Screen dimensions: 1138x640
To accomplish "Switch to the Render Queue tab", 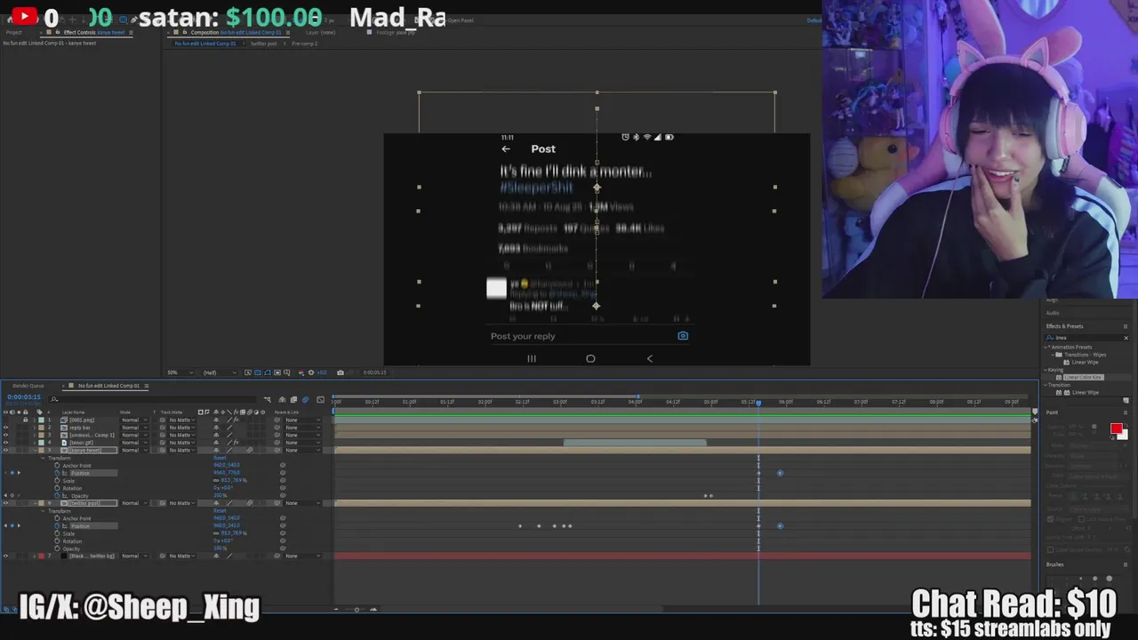I will (28, 386).
